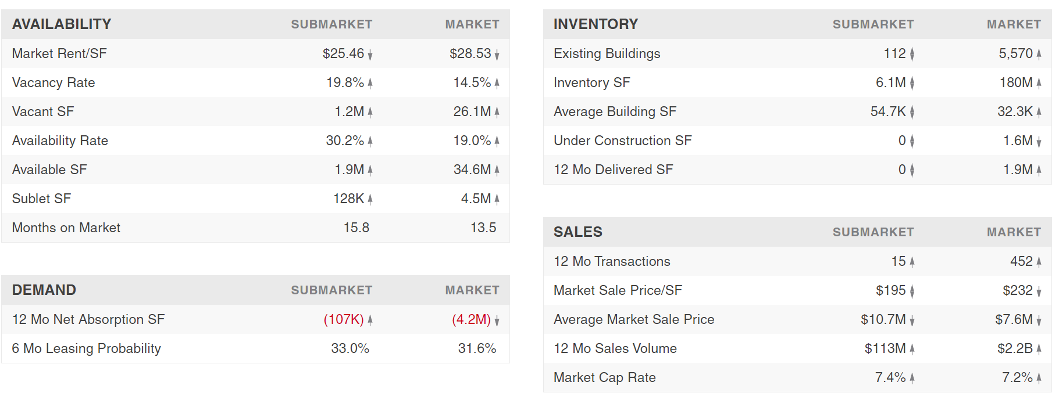Click the 30.2% availability rate value
The height and width of the screenshot is (411, 1059).
[345, 140]
